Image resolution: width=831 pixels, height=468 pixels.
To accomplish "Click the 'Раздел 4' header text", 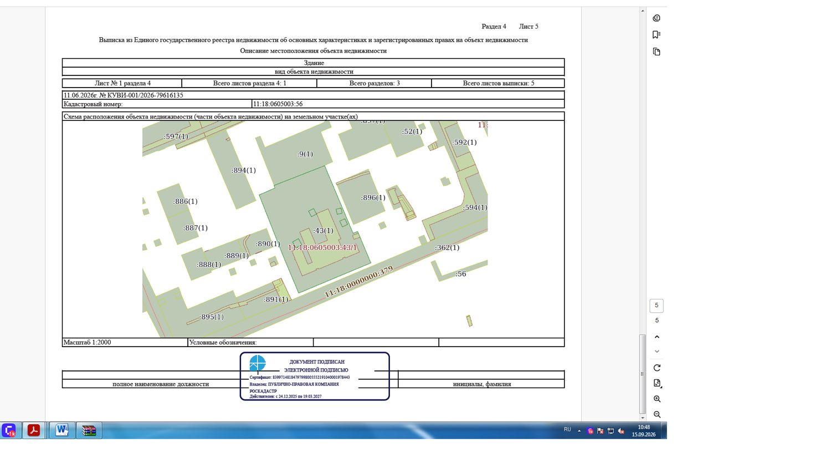I will point(494,27).
